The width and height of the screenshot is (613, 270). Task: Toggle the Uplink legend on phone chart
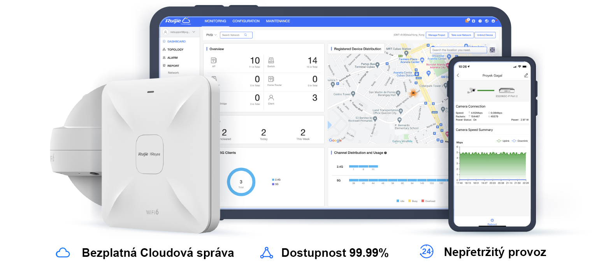(503, 141)
